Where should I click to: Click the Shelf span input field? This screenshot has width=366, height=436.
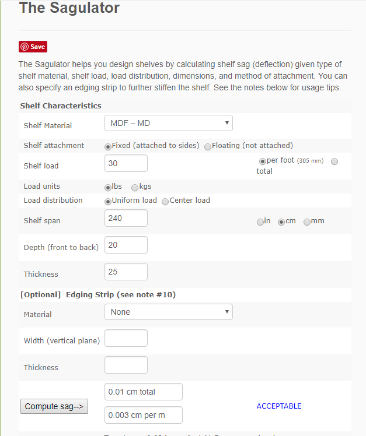tap(126, 218)
